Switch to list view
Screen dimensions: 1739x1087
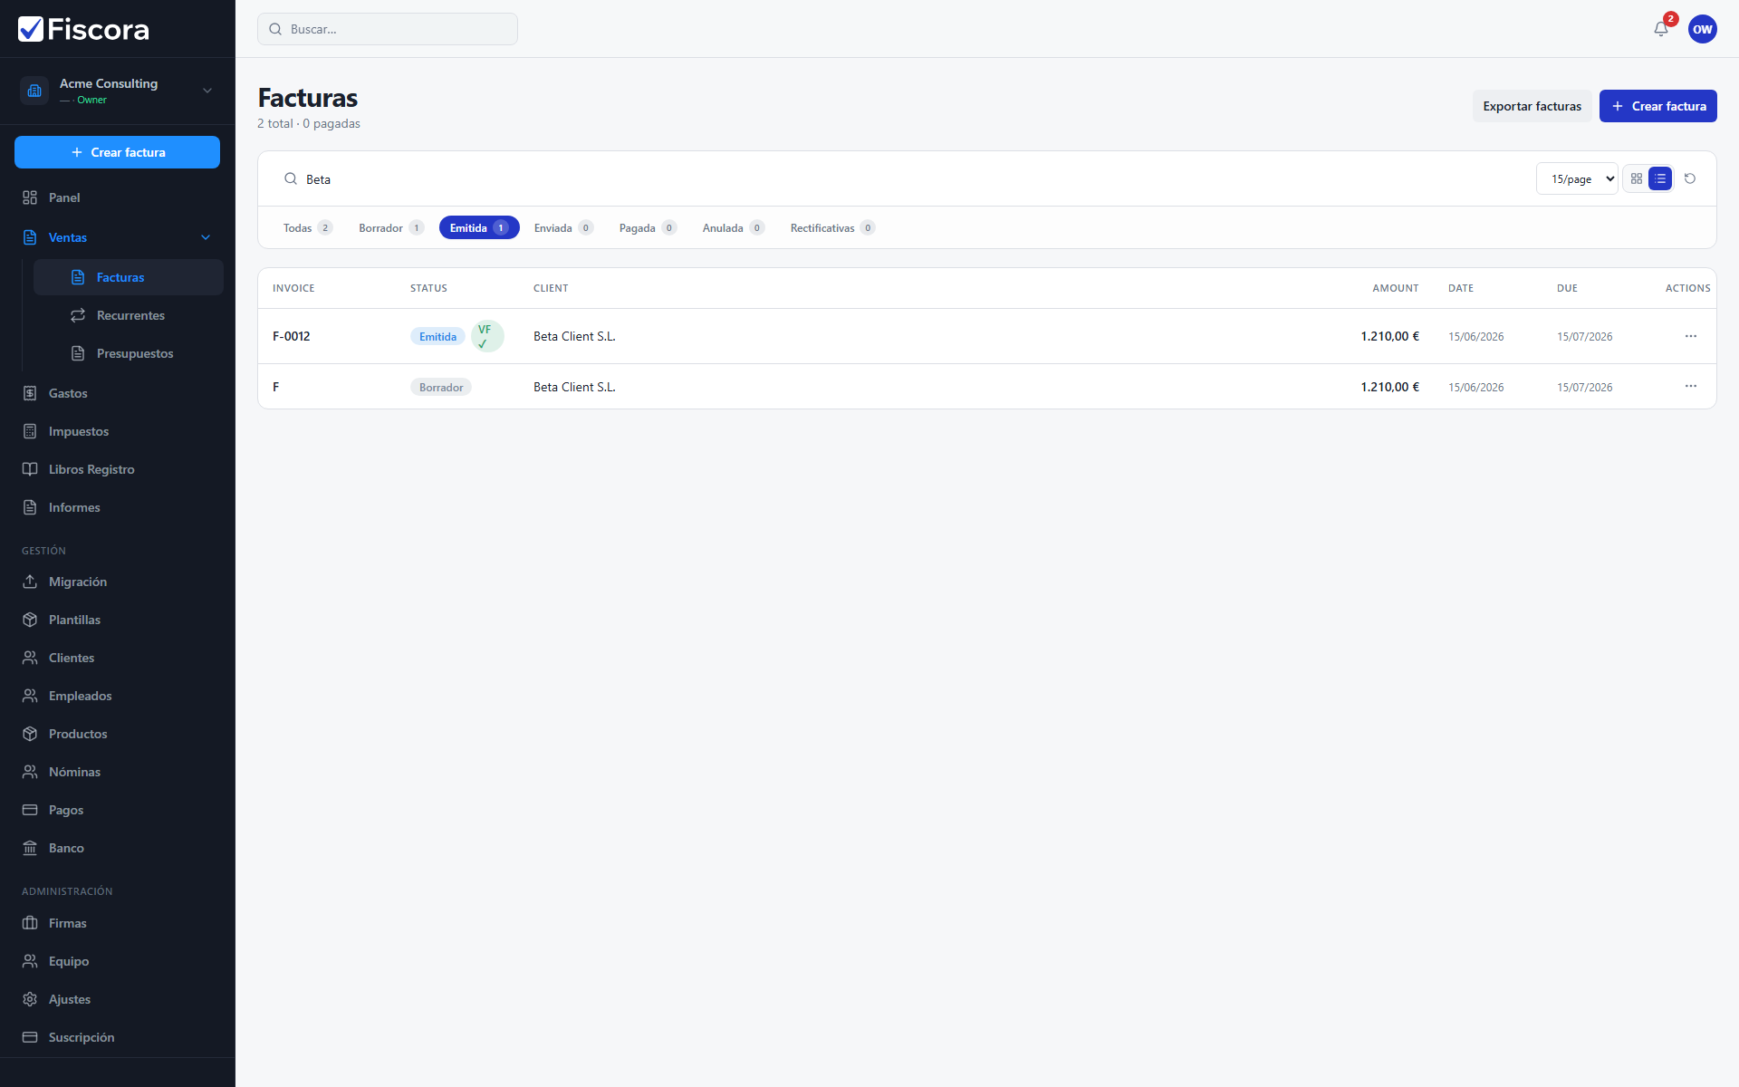coord(1660,178)
